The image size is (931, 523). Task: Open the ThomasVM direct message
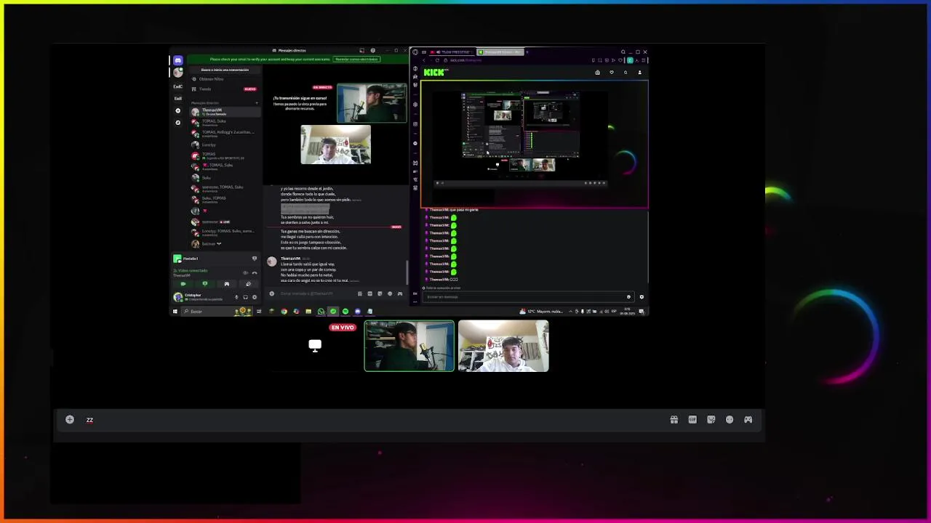(x=225, y=111)
